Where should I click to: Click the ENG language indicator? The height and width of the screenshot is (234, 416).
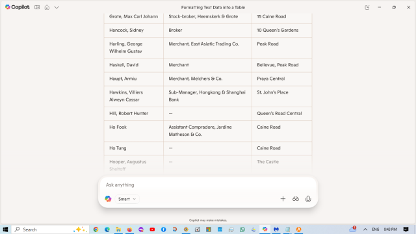coord(376,229)
